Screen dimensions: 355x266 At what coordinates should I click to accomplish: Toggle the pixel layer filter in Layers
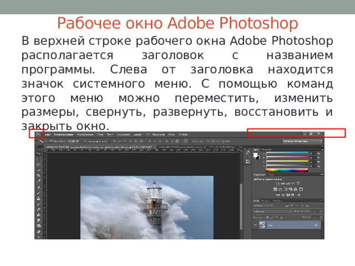tap(287, 206)
